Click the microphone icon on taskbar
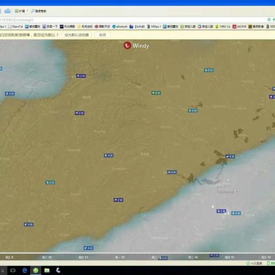275x275 pixels. click(x=3, y=270)
